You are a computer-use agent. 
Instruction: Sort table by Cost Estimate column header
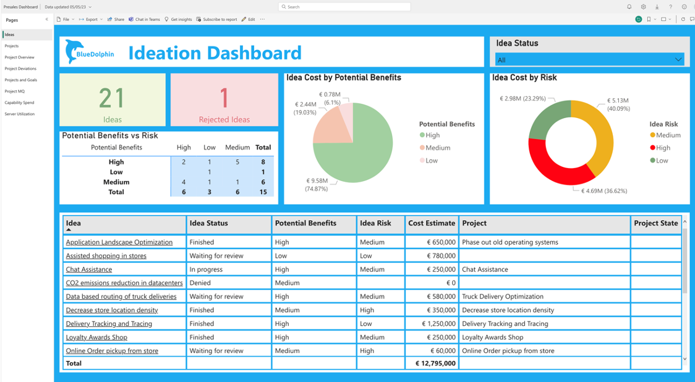[x=432, y=223]
